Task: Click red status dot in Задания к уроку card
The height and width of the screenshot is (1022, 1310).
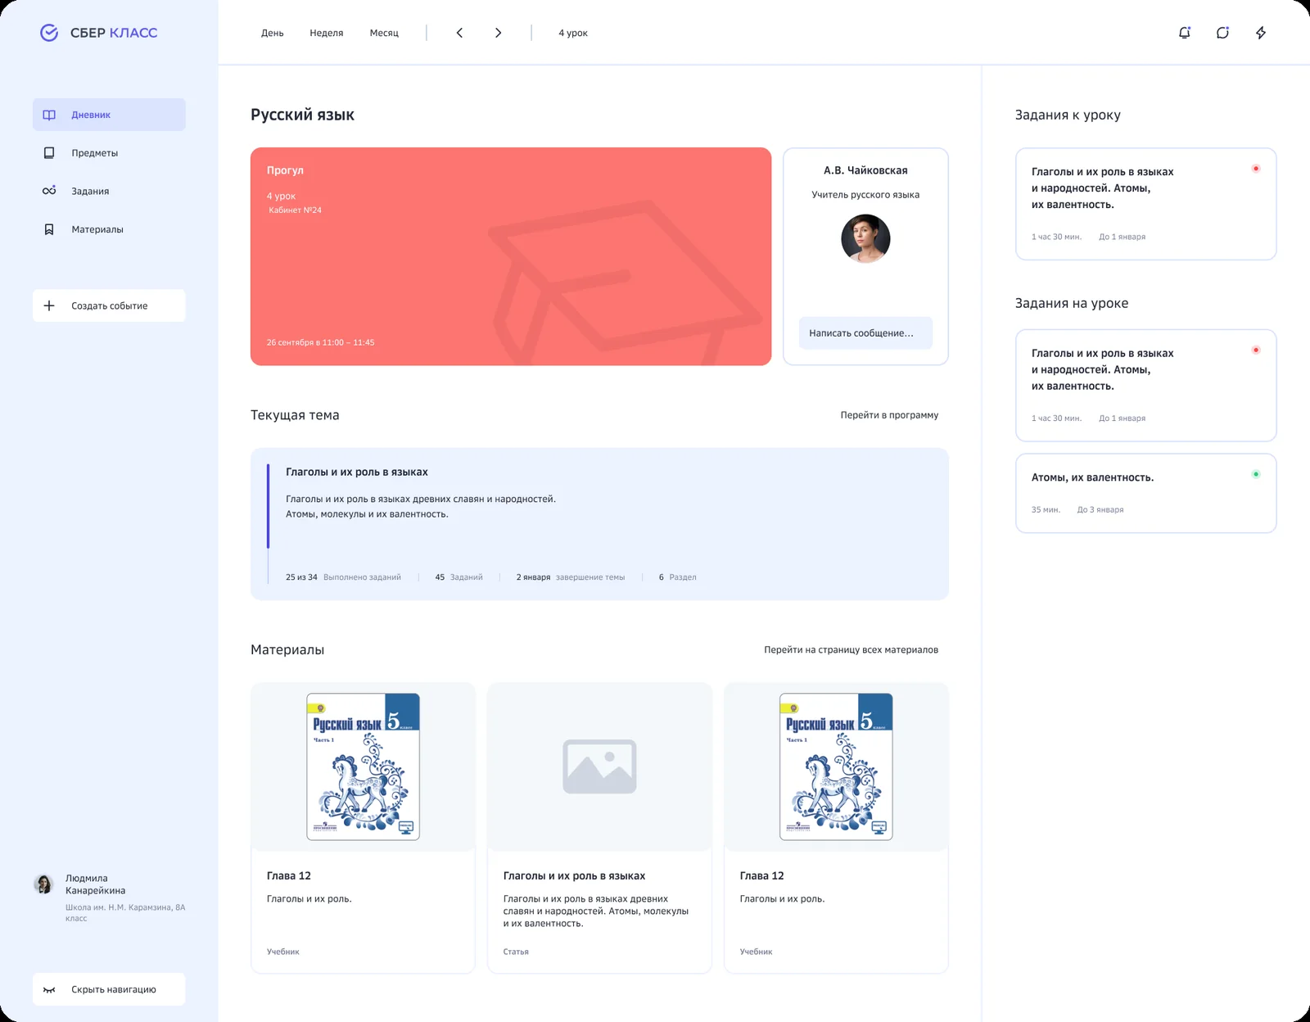Action: [x=1255, y=169]
